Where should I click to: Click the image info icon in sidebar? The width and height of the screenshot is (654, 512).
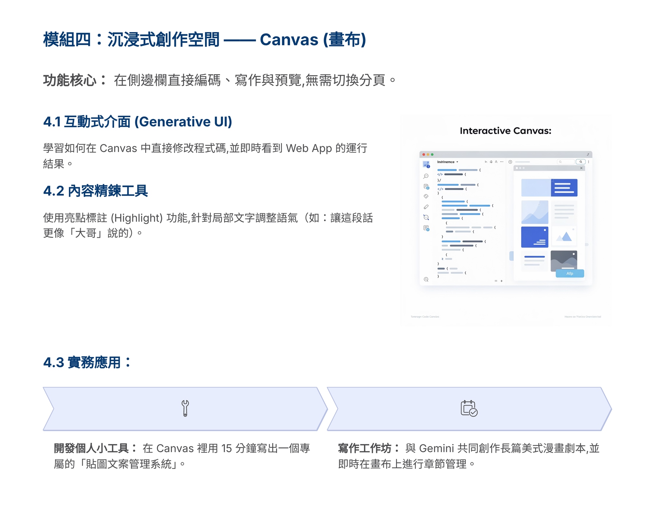click(426, 164)
